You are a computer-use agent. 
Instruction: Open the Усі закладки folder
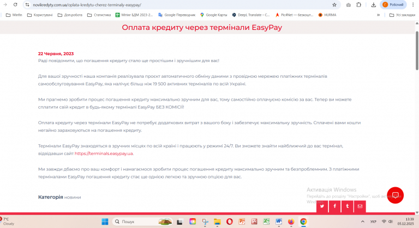click(403, 15)
